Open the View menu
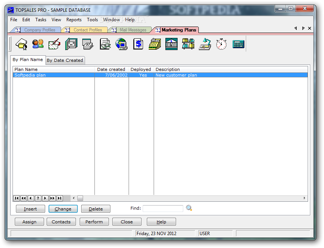Image resolution: width=324 pixels, height=248 pixels. [56, 20]
